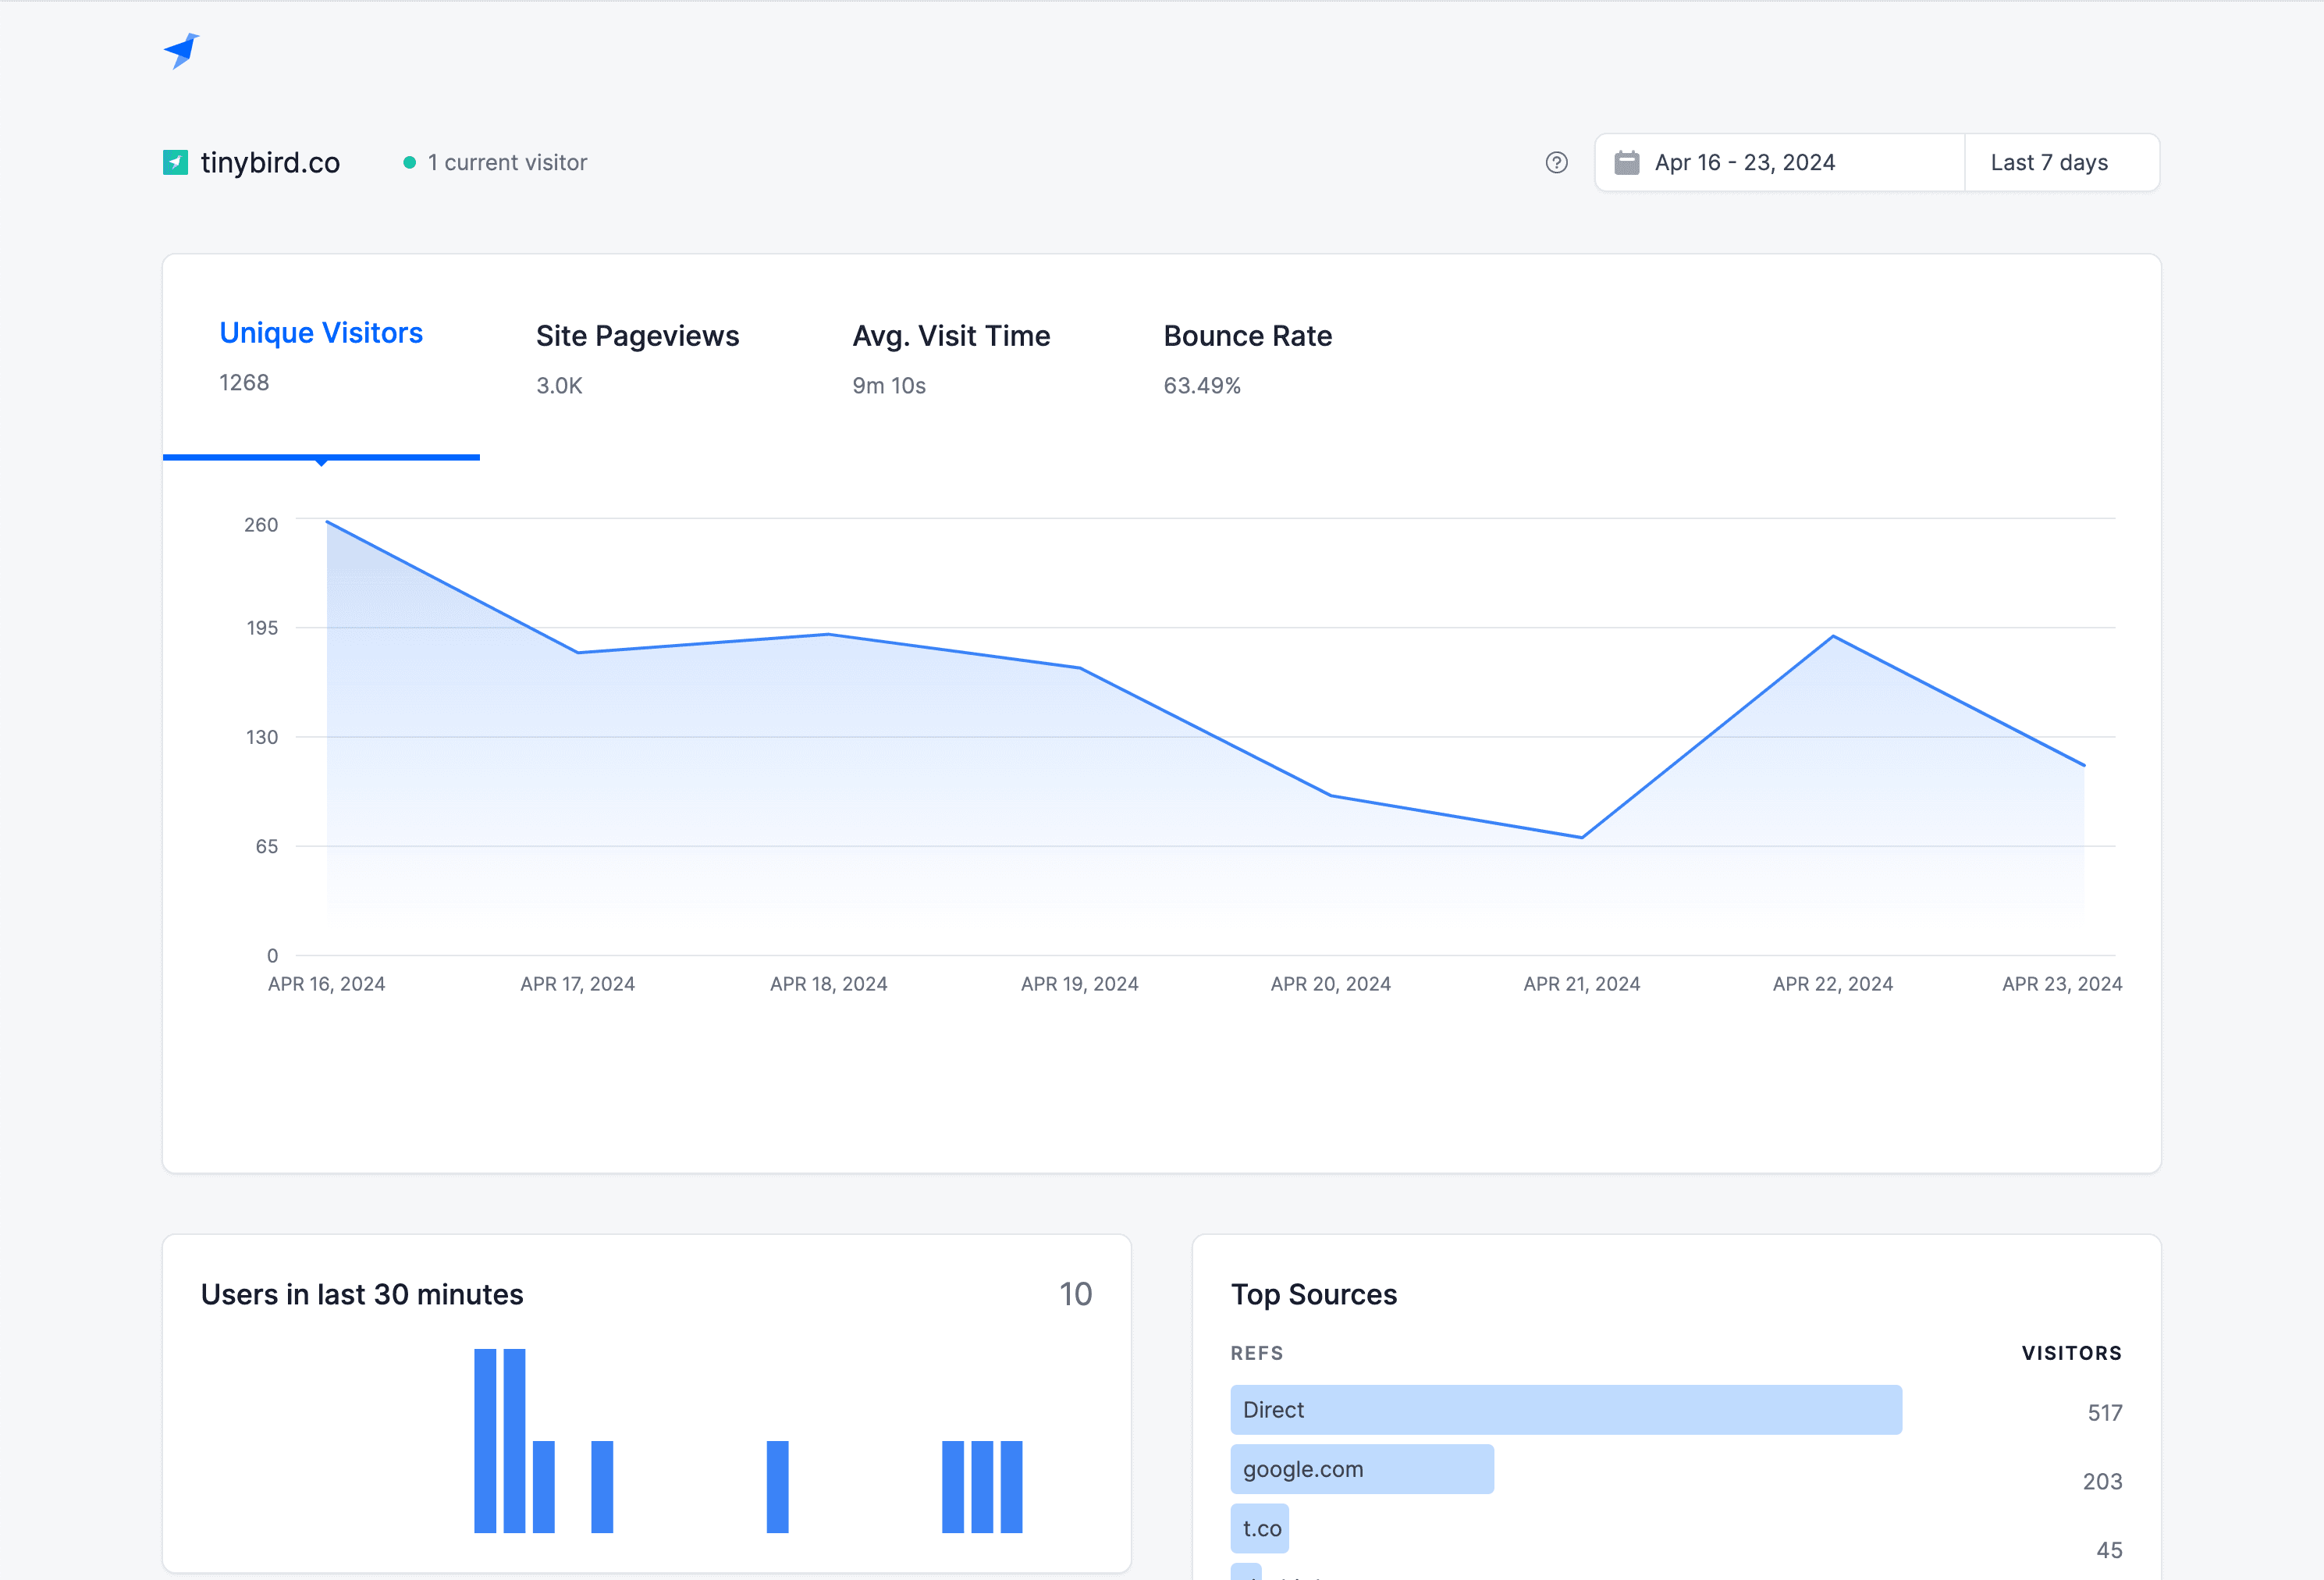The height and width of the screenshot is (1580, 2324).
Task: Click the APR 18, 2024 axis label
Action: tap(828, 983)
